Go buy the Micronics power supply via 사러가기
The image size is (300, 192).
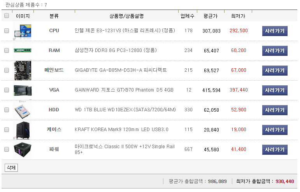pos(275,150)
